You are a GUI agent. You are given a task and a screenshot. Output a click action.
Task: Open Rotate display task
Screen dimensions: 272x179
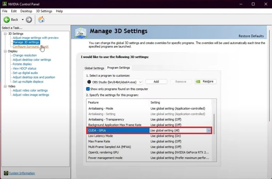click(x=22, y=64)
